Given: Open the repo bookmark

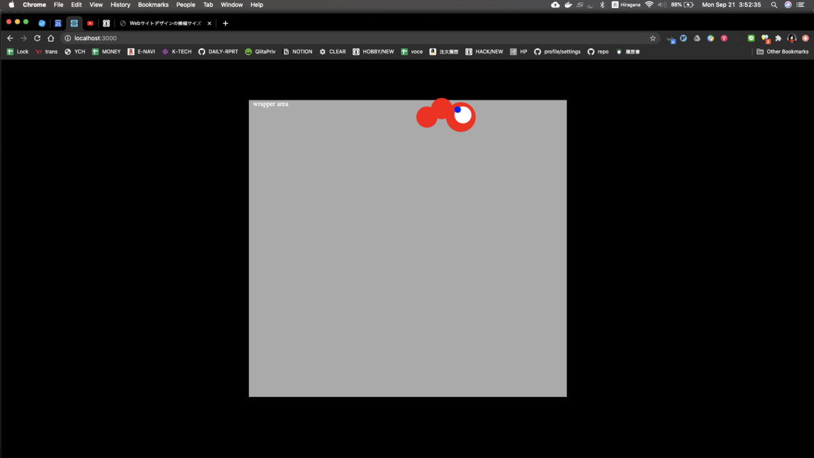Looking at the screenshot, I should click(598, 52).
